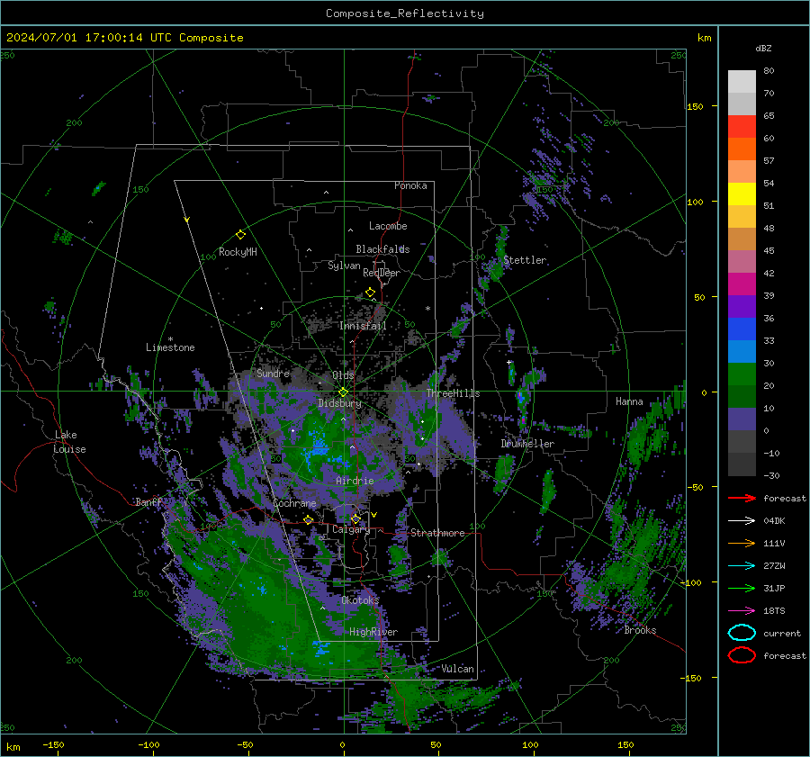Click the magenta 18TS arrow icon
This screenshot has height=757, width=810.
pos(742,611)
